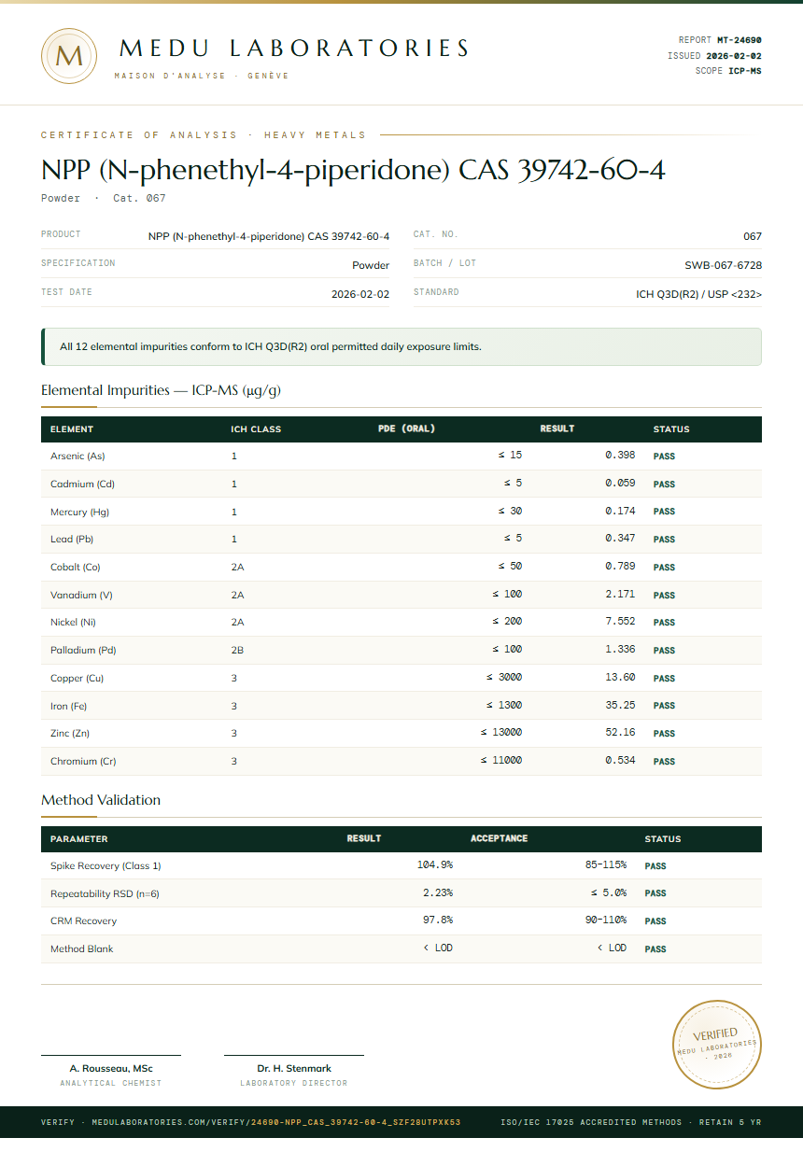Click the ACCEPTANCE column header
The image size is (803, 1166).
(x=500, y=838)
